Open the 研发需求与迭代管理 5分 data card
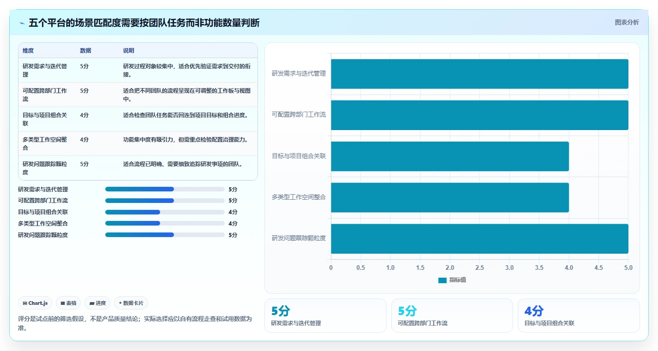The height and width of the screenshot is (351, 658). pyautogui.click(x=325, y=315)
